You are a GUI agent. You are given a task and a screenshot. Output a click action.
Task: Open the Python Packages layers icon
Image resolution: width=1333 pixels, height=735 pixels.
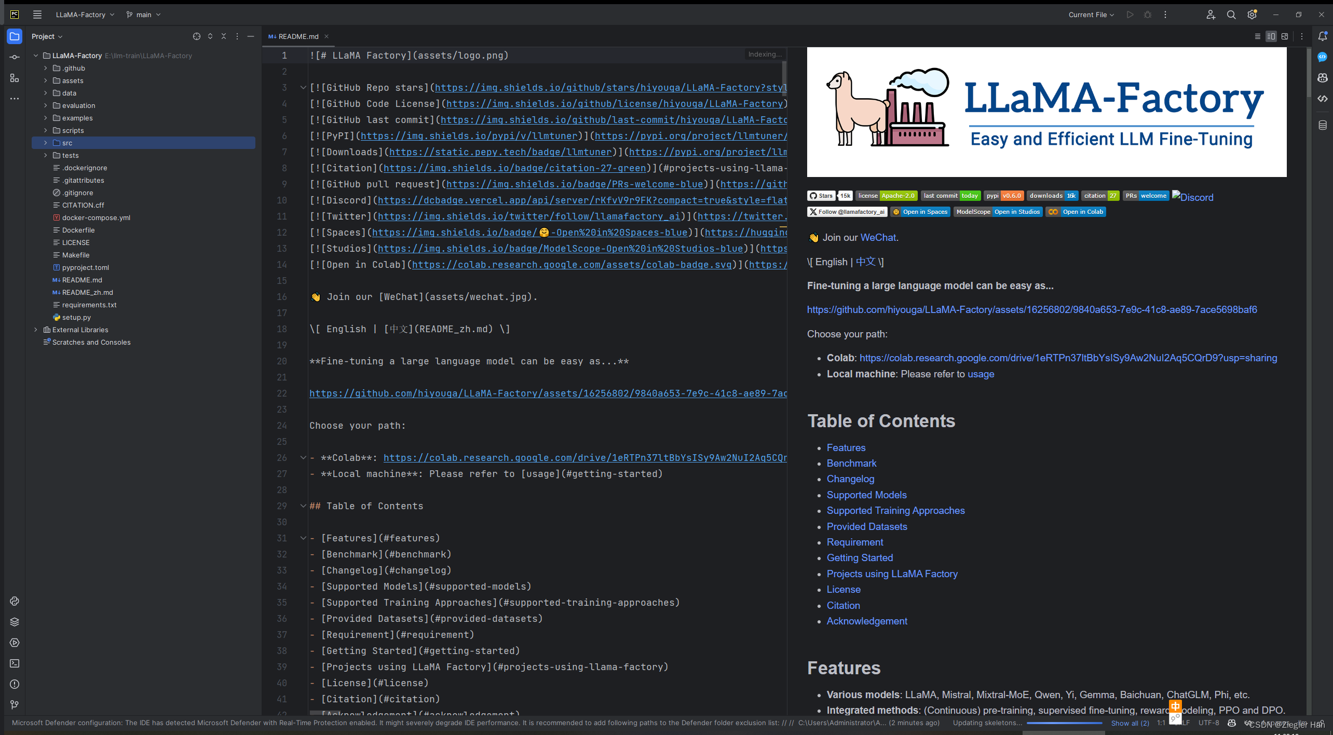click(15, 622)
